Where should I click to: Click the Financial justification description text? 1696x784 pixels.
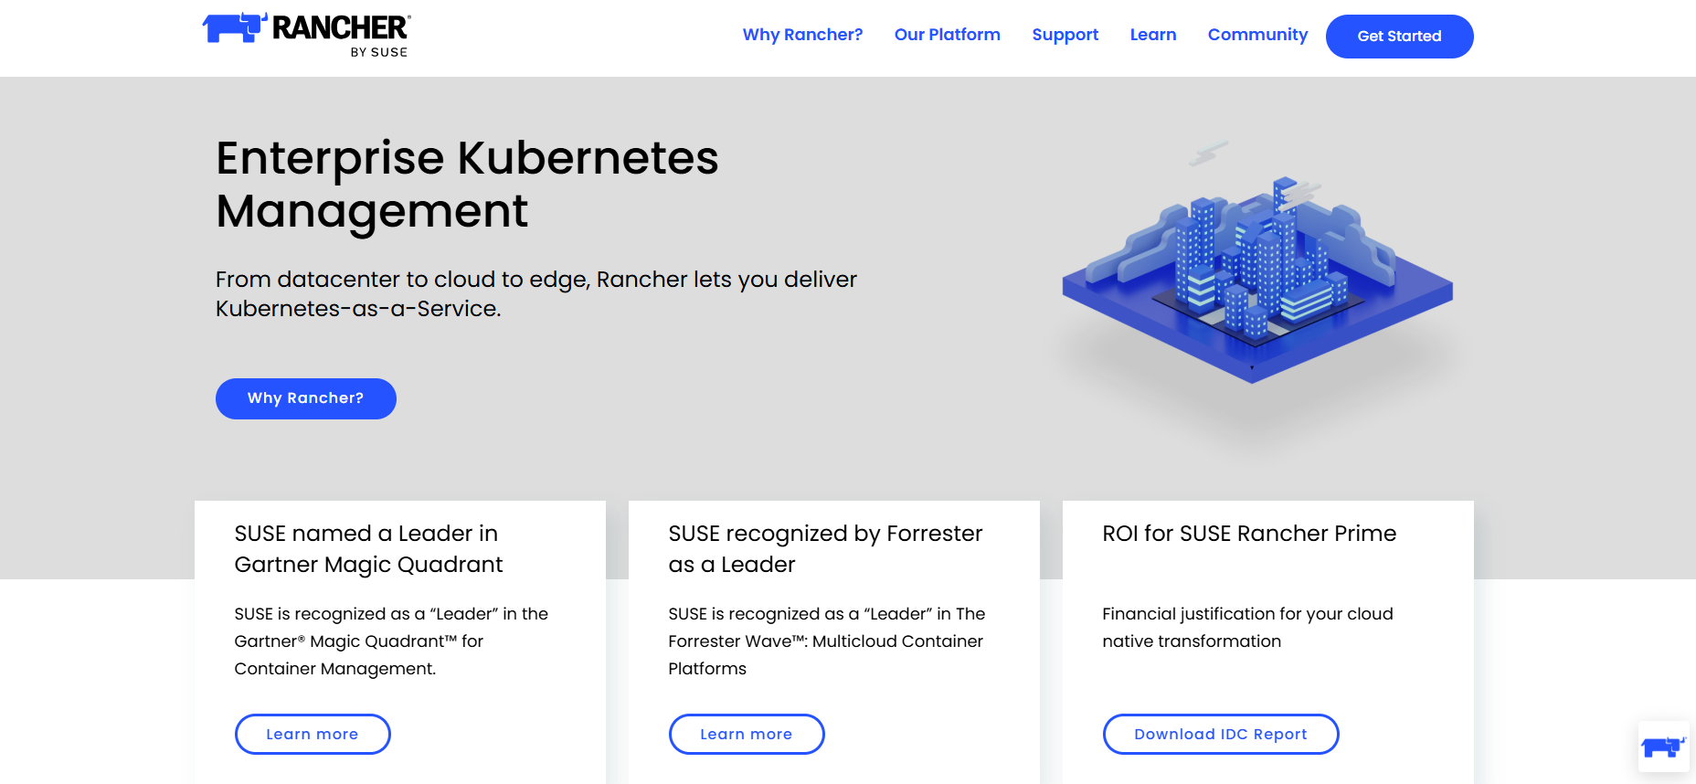[1247, 627]
